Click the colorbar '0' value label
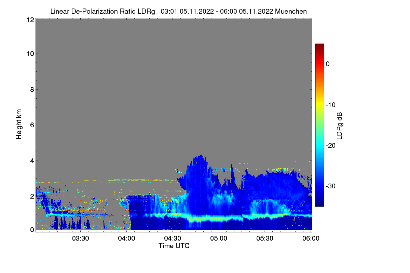This screenshot has height=273, width=410. point(328,64)
